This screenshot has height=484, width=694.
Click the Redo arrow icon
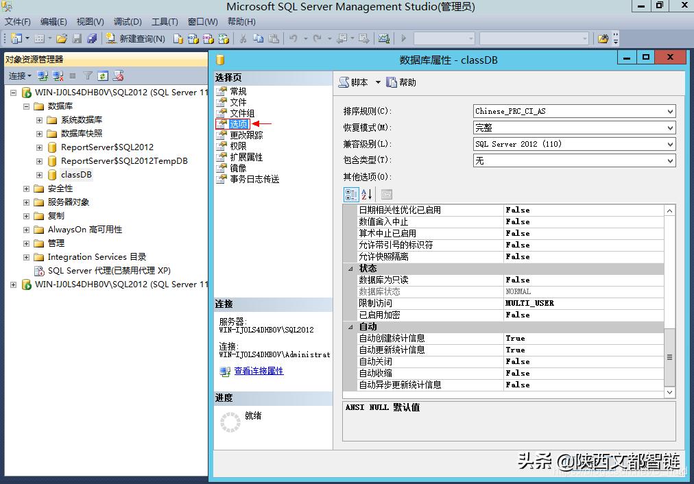coord(317,38)
